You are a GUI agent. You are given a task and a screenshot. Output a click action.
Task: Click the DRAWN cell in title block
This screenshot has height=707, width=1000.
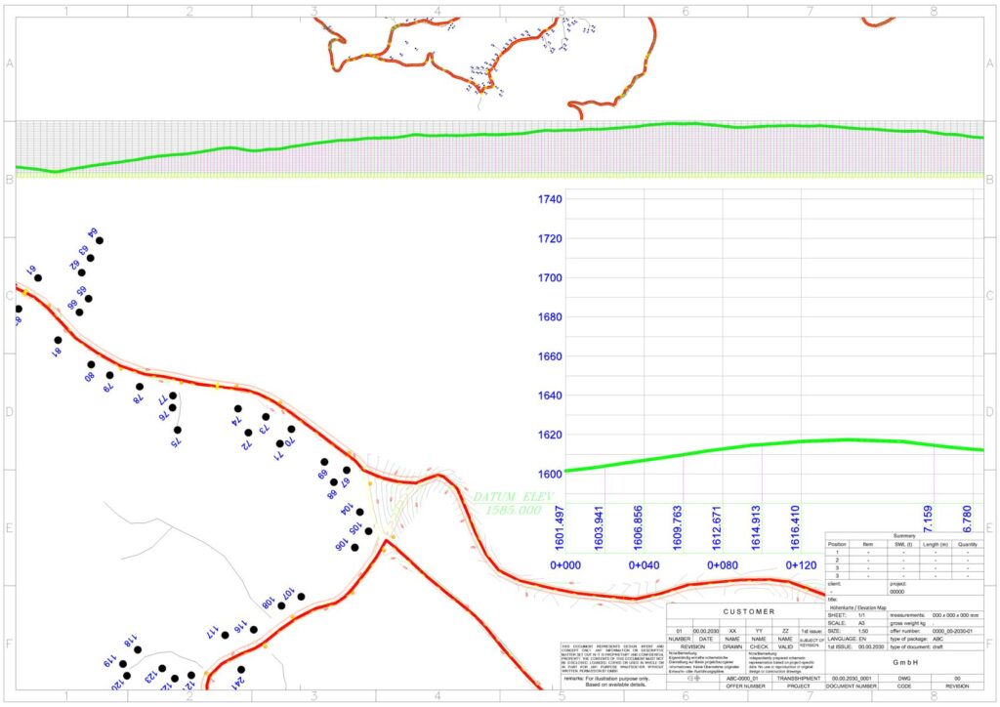click(732, 646)
